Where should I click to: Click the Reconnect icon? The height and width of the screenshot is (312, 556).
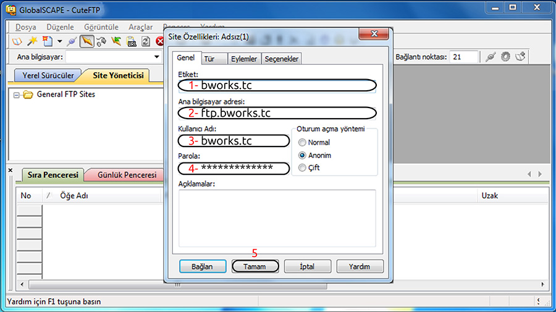[101, 41]
